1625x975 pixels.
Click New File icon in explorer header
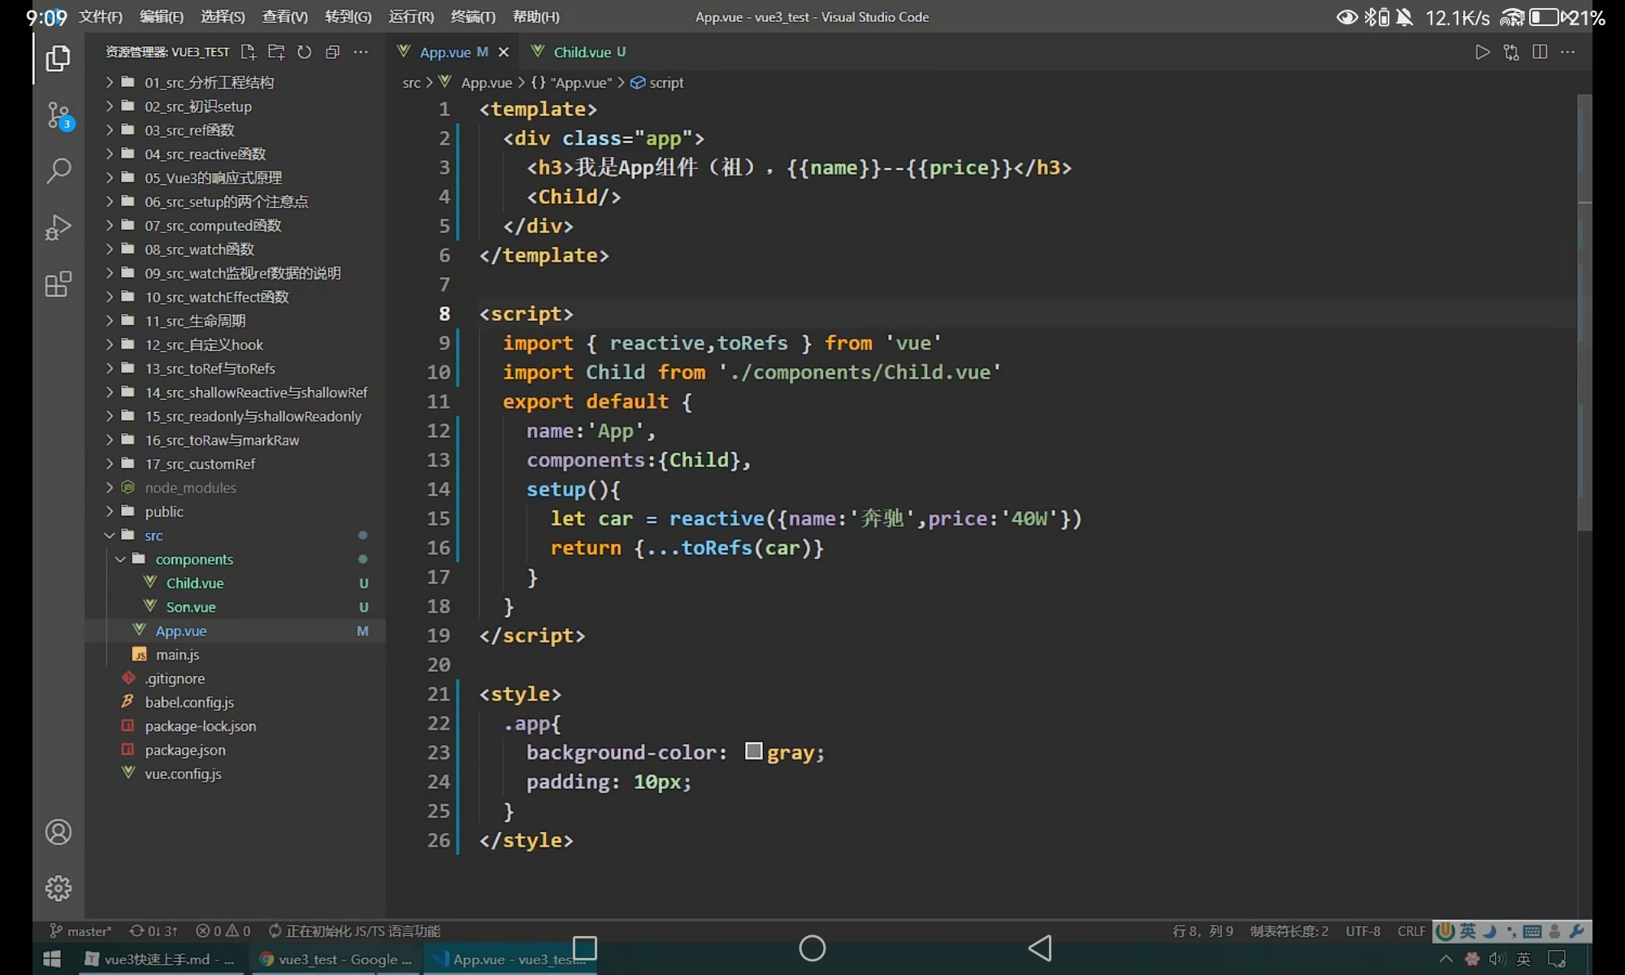(x=249, y=52)
